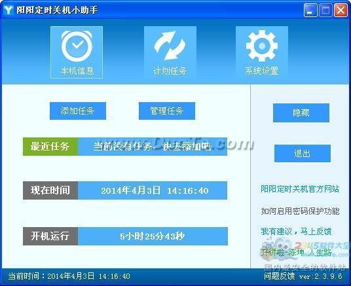Screen dimensions: 351x286
Task: Click the 隐藏 button
Action: (301, 113)
